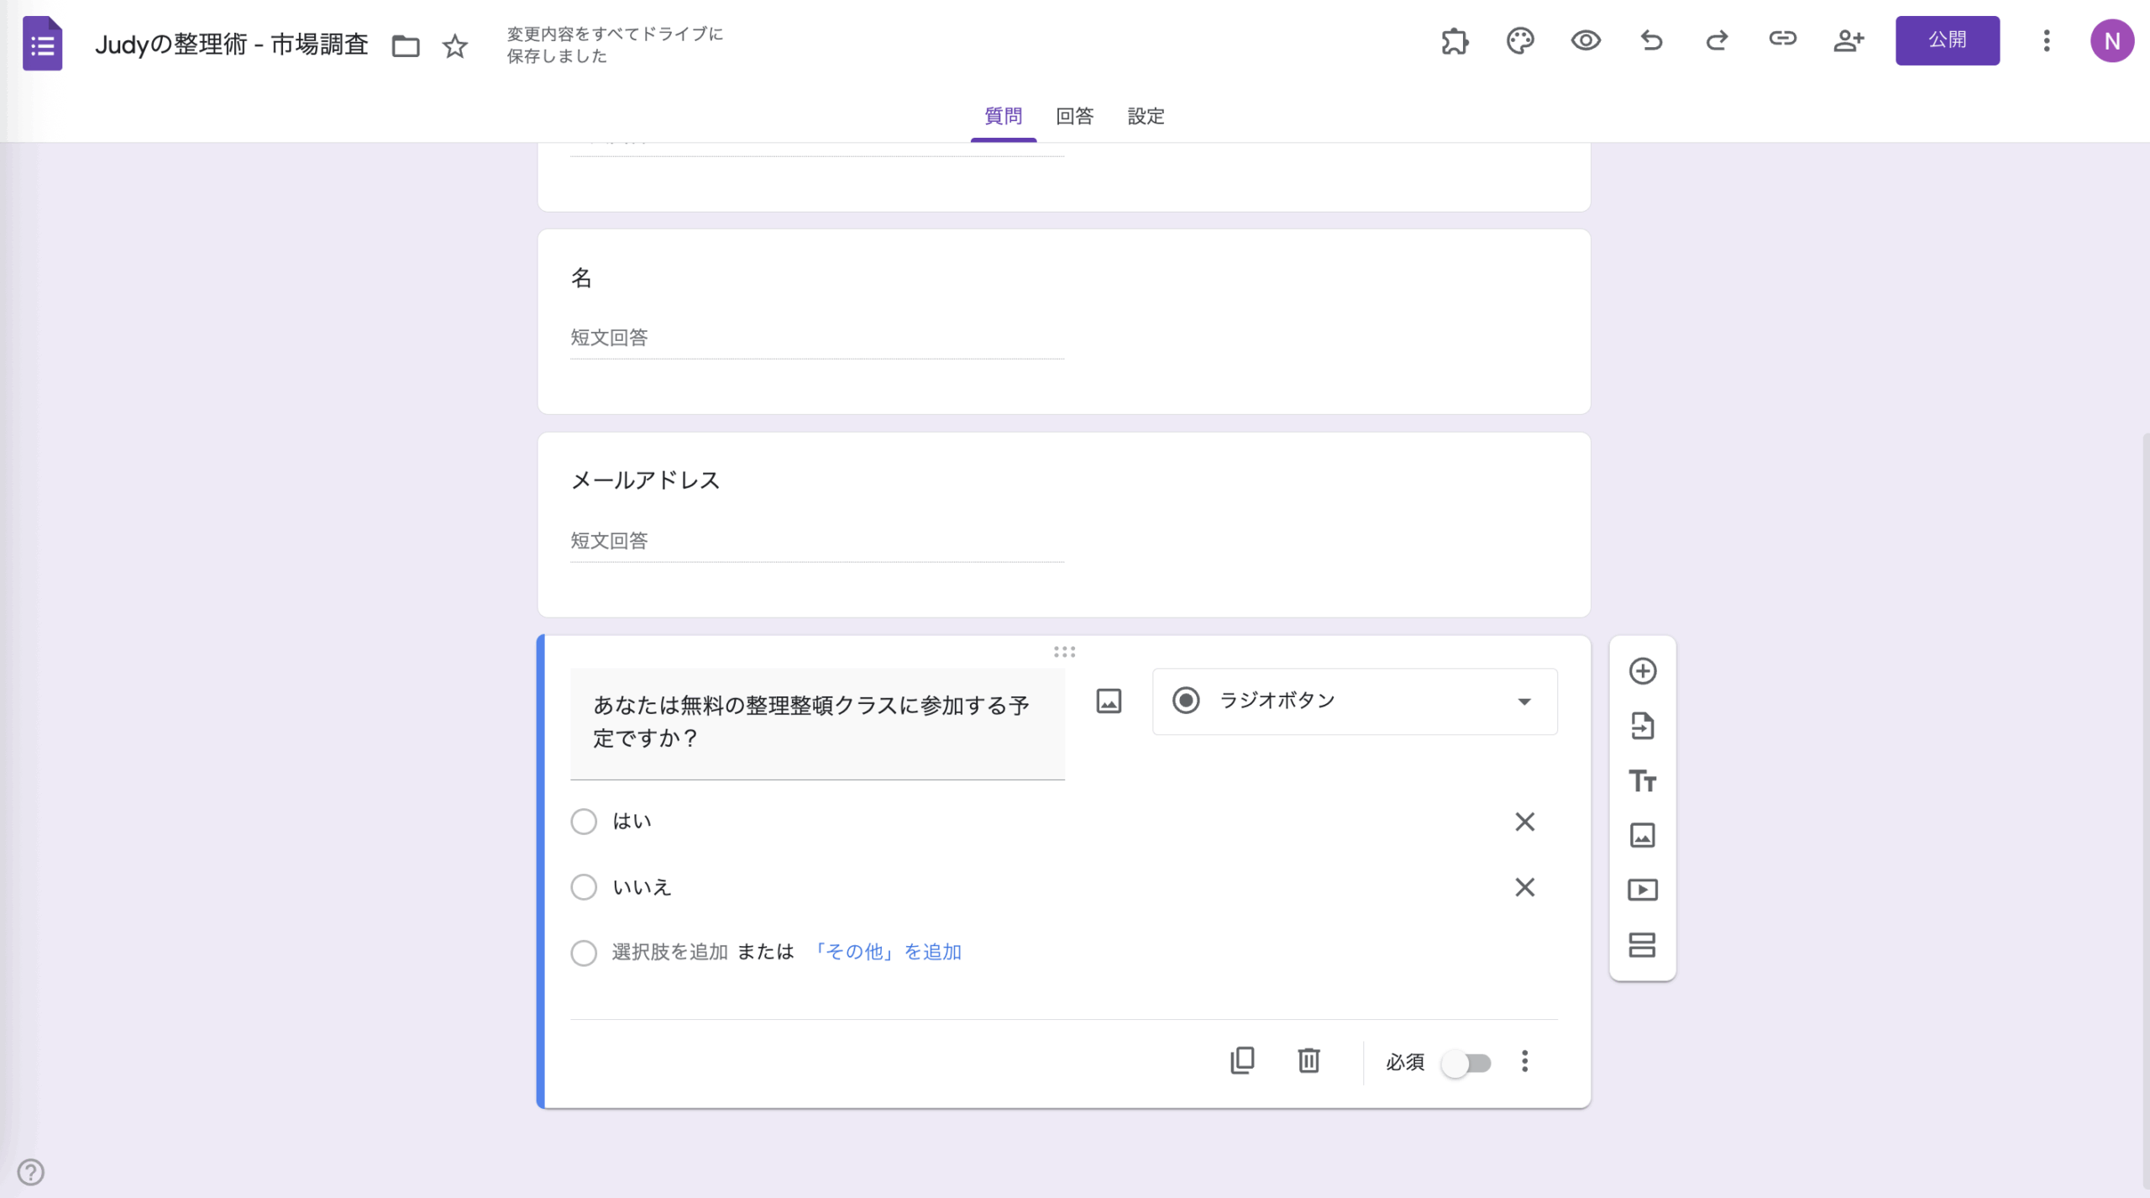The height and width of the screenshot is (1198, 2150).
Task: Insert a video into the form
Action: (1643, 890)
